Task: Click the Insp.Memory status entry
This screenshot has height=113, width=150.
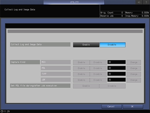Action: 137,16
